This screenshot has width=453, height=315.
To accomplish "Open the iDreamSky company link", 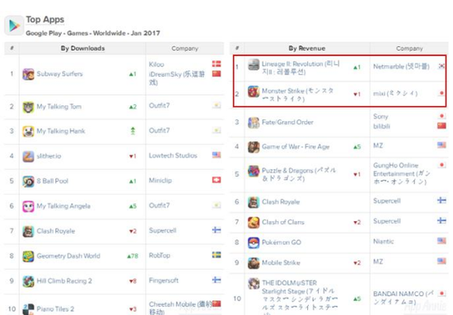I will (x=177, y=78).
